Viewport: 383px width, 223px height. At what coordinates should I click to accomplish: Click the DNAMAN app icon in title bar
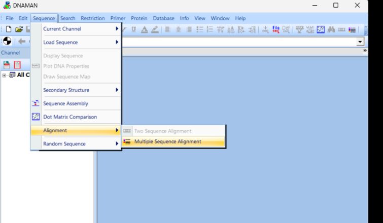coord(7,5)
